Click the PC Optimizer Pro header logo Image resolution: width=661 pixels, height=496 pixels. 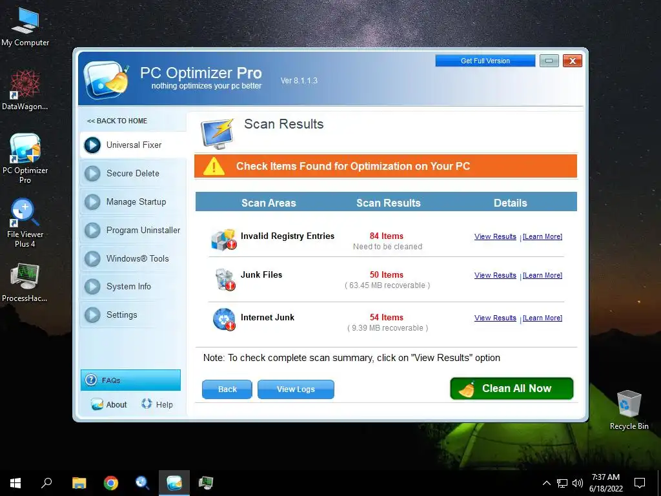click(106, 79)
